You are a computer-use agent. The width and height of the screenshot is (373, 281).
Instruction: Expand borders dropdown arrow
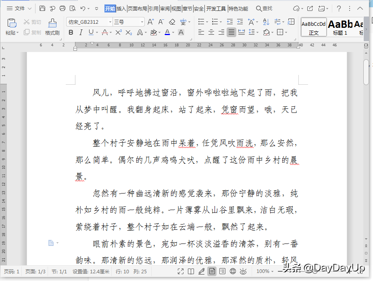point(286,32)
